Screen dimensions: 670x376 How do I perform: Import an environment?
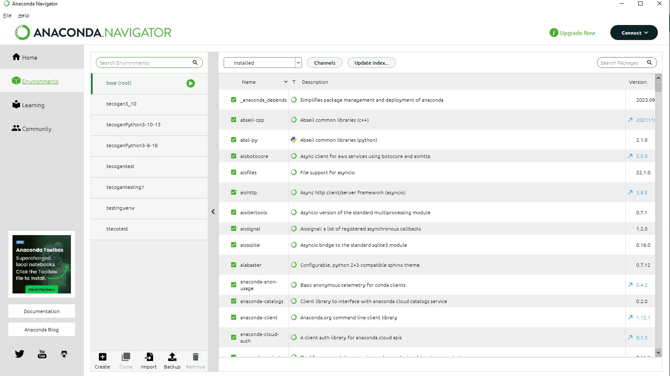[x=149, y=361]
